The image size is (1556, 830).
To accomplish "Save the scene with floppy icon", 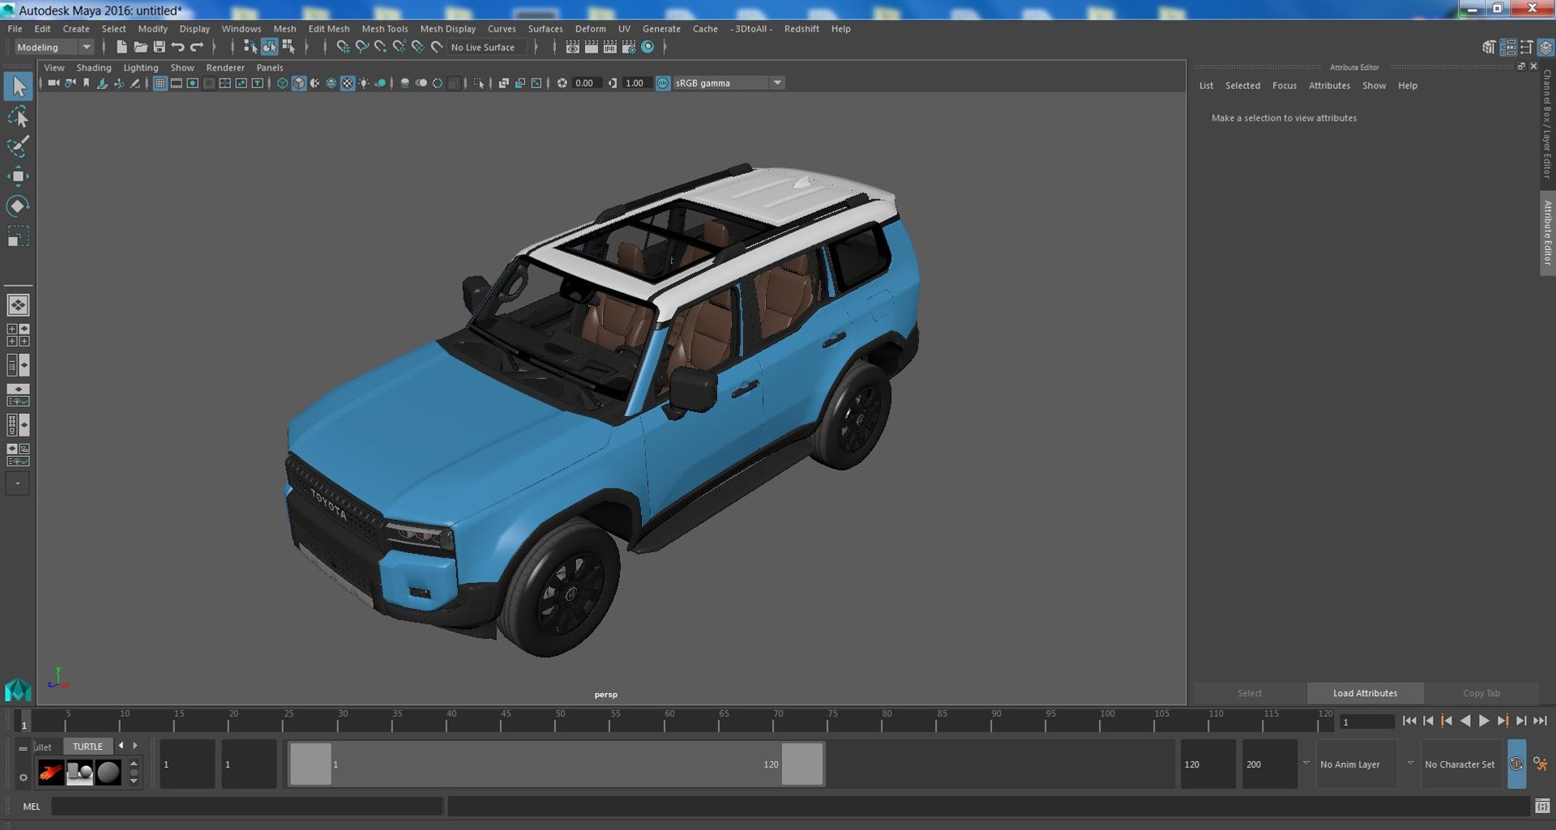I will point(159,47).
